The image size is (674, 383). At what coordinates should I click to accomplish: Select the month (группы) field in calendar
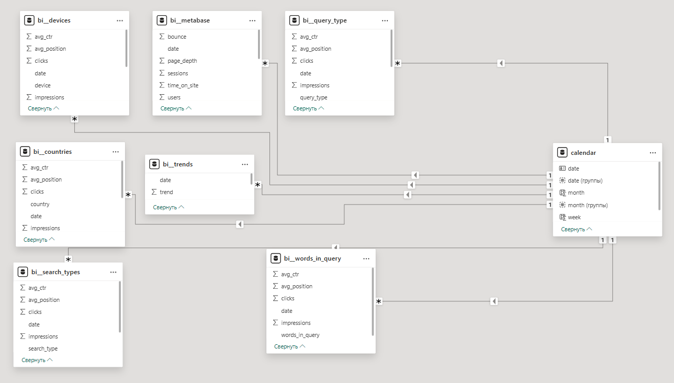tap(588, 205)
